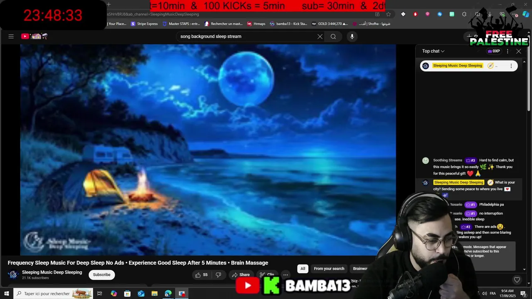
Task: Click the 21.1K subscribers text
Action: click(35, 278)
